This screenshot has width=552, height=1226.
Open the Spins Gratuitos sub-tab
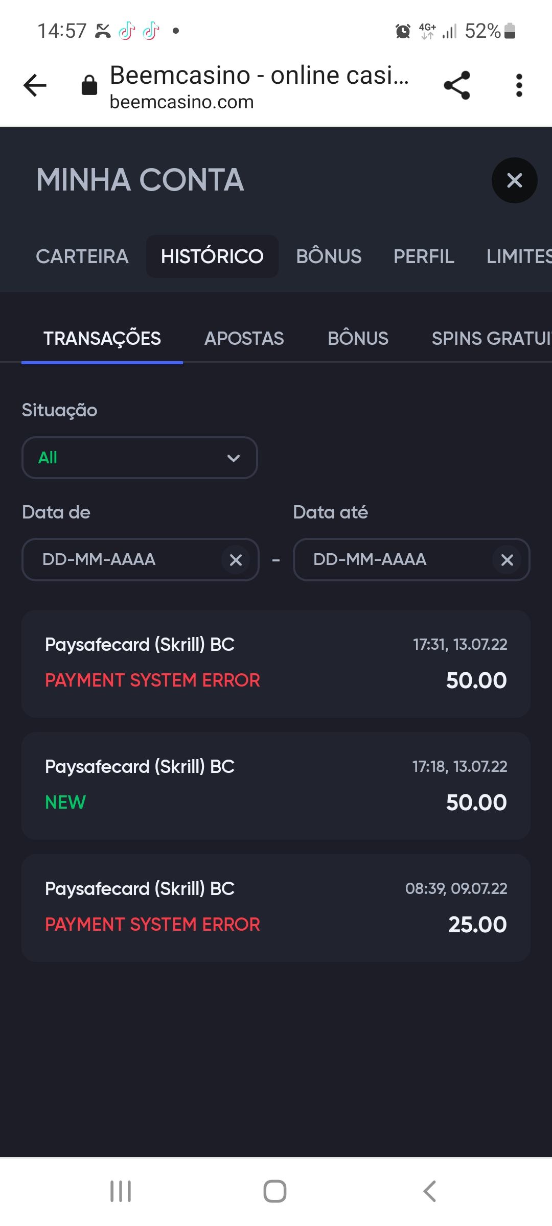[491, 339]
